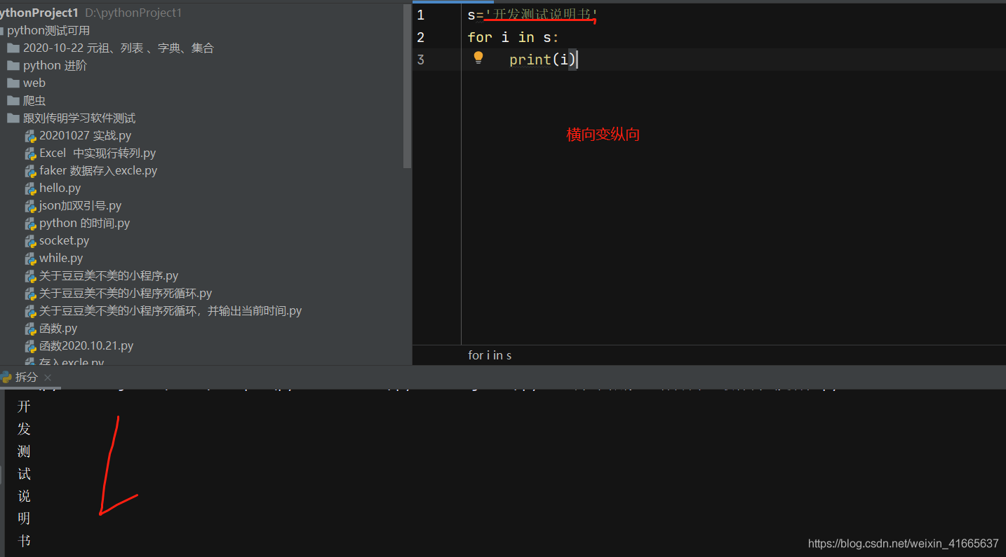Click the output character '发' in the console
The width and height of the screenshot is (1006, 557).
pos(24,429)
